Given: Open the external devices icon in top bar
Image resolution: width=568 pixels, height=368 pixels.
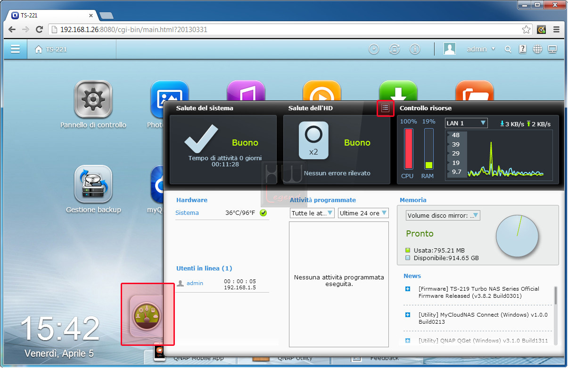Looking at the screenshot, I should pos(394,49).
